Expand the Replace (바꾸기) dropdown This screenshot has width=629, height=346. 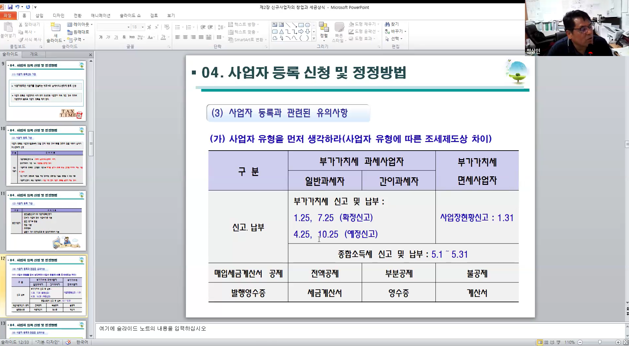[x=405, y=32]
